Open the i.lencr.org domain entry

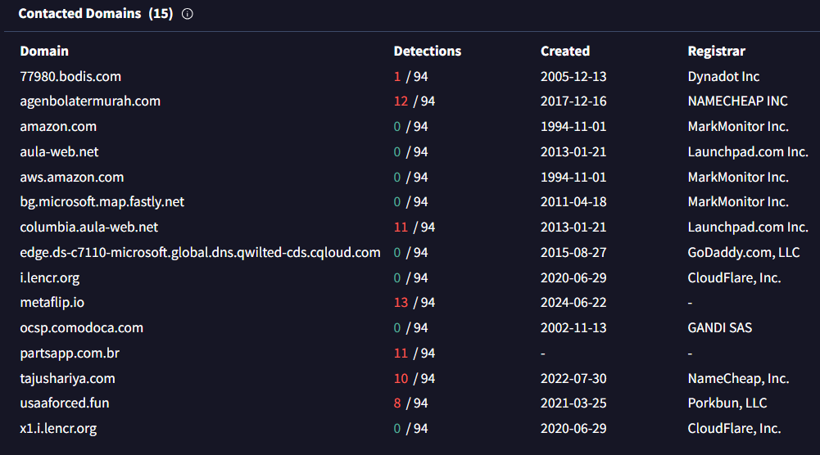(50, 278)
